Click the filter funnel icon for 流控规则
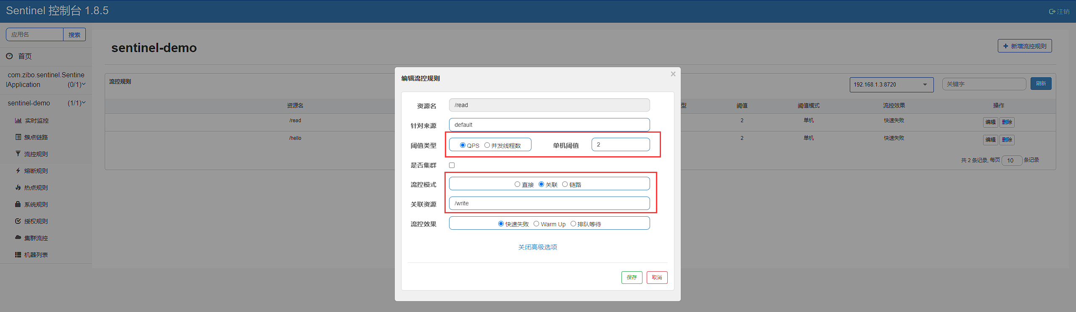The image size is (1076, 312). coord(18,154)
